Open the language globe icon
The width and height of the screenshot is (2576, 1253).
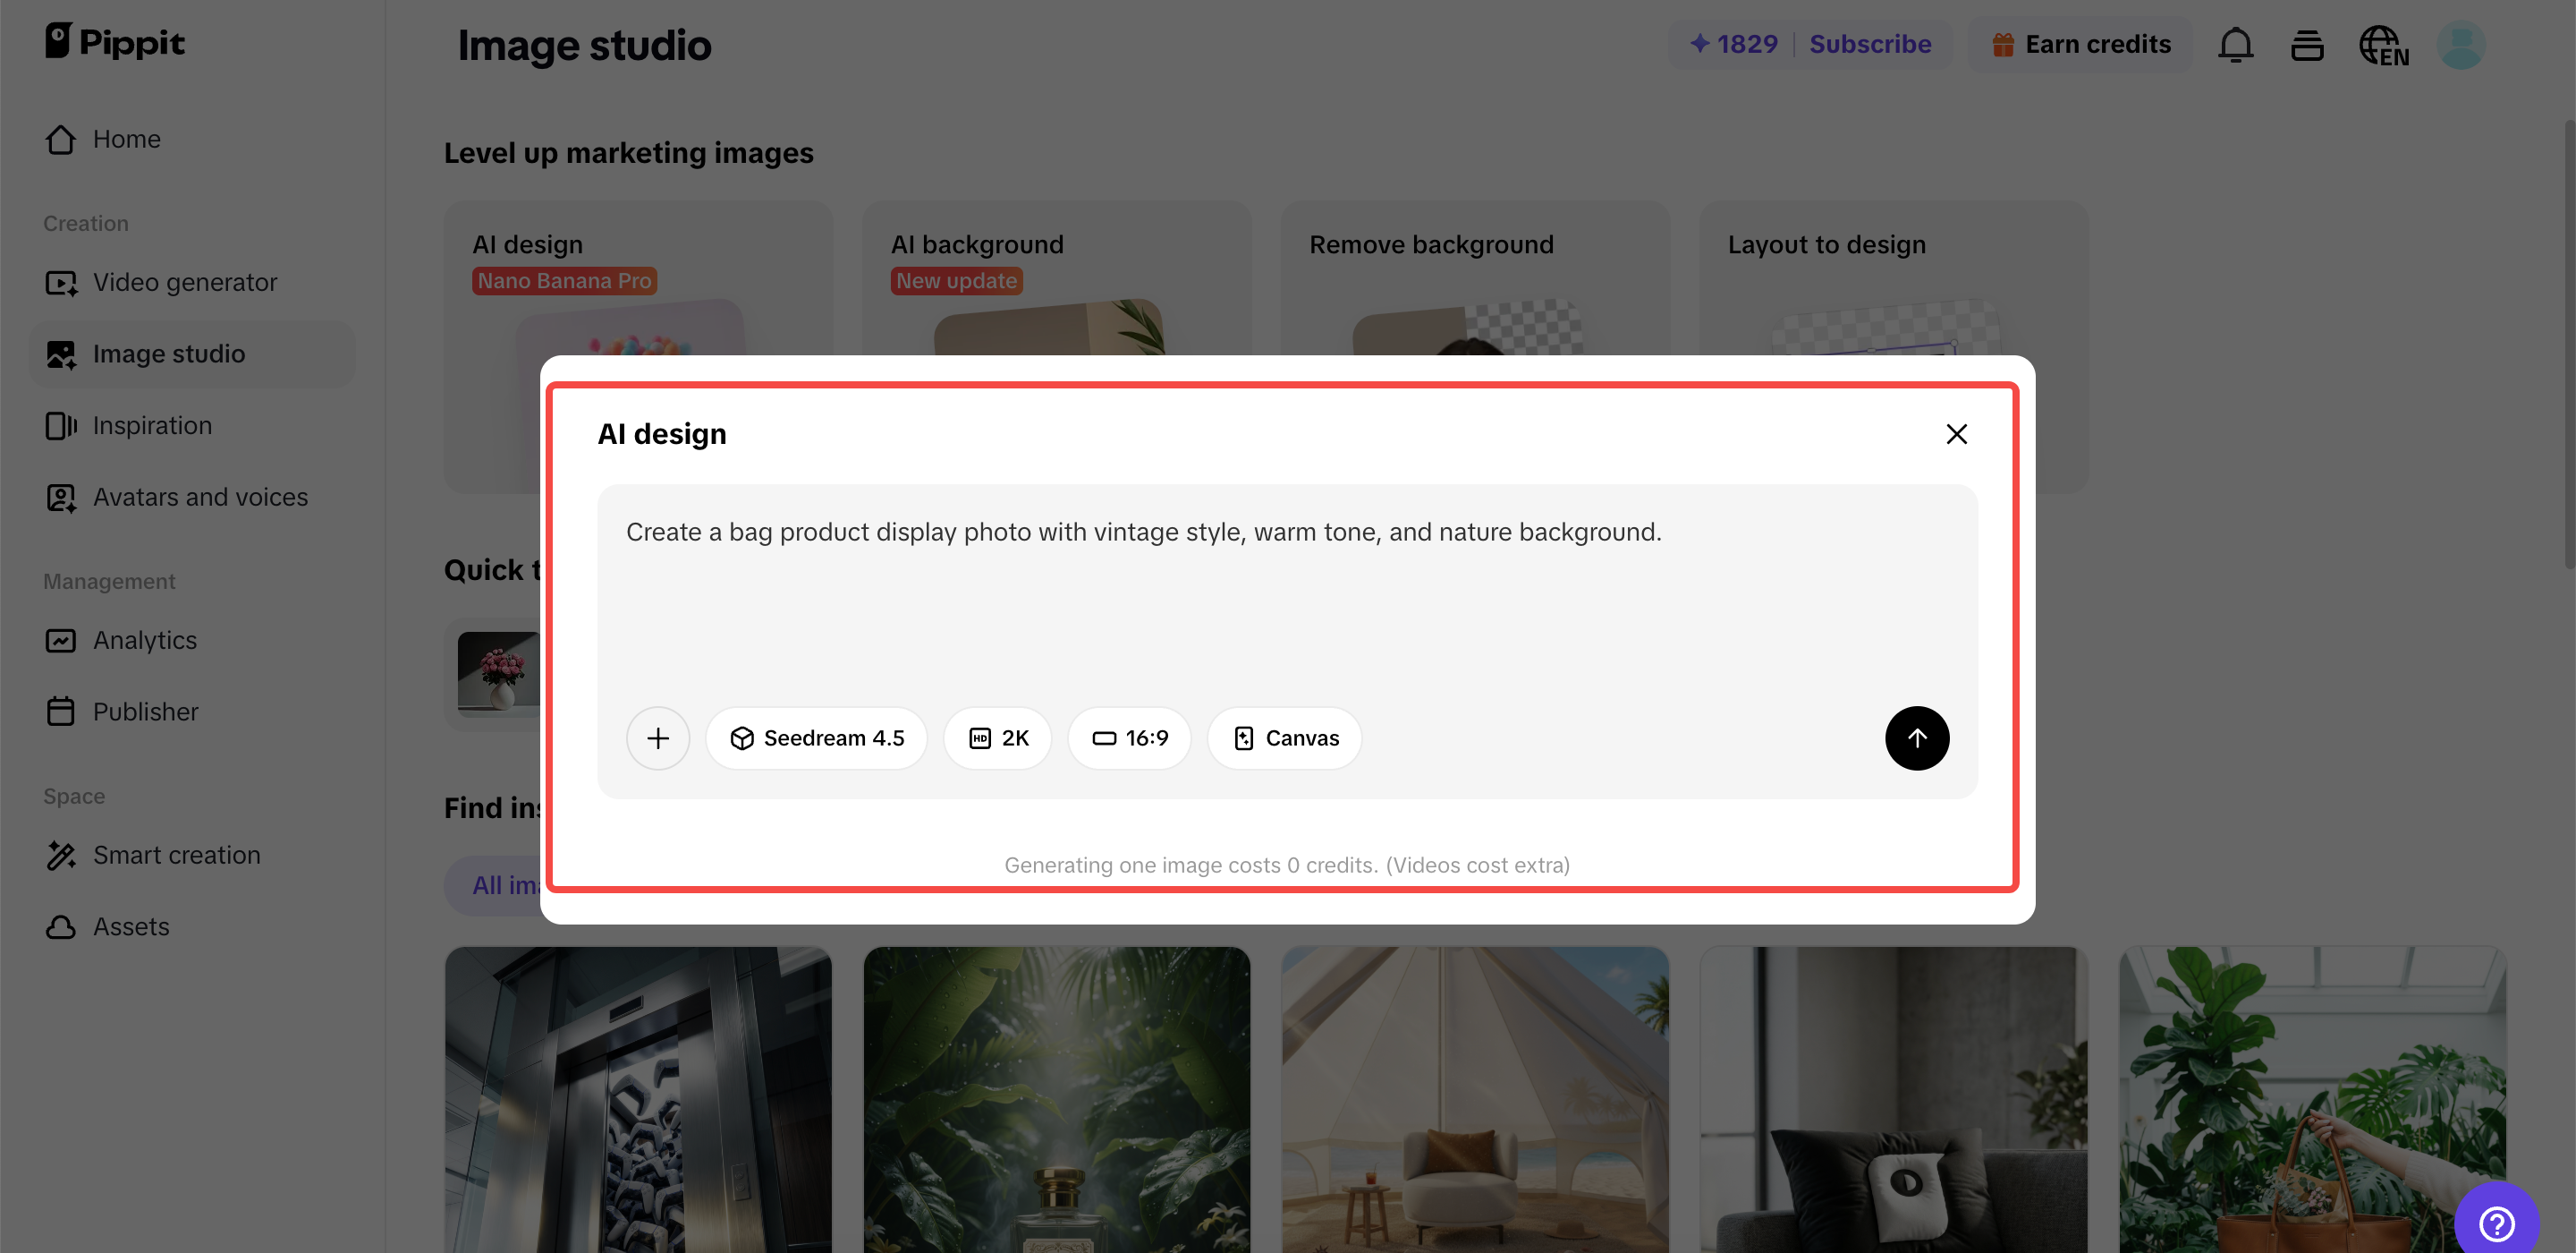coord(2383,45)
